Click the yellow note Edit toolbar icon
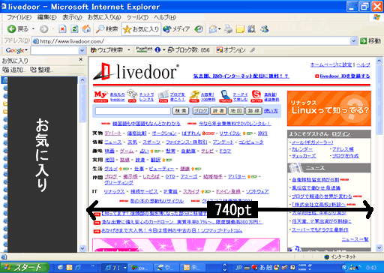 click(x=240, y=29)
